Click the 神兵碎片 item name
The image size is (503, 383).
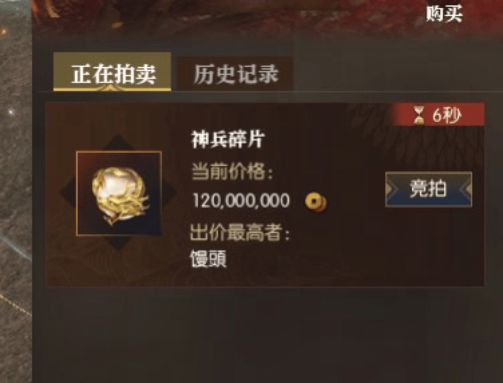coord(228,139)
